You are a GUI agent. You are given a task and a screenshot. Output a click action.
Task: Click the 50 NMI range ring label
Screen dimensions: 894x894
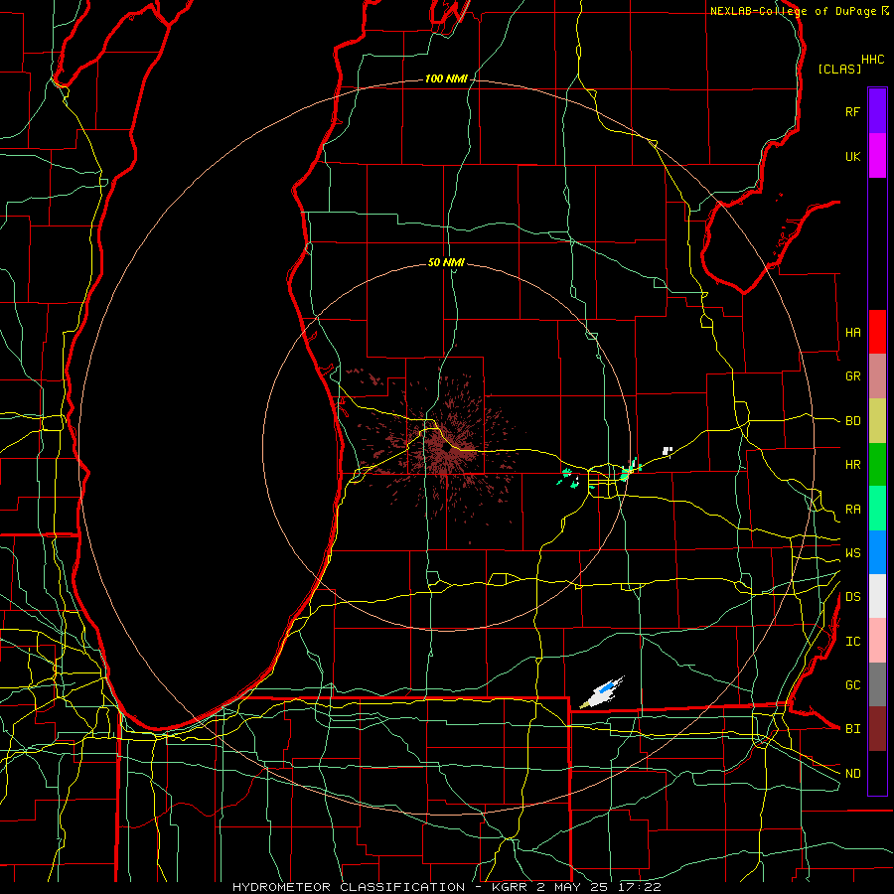point(446,262)
